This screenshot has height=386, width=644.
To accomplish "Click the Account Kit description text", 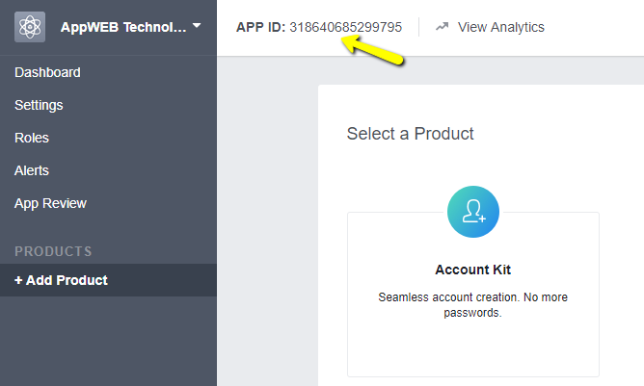I will [x=473, y=305].
